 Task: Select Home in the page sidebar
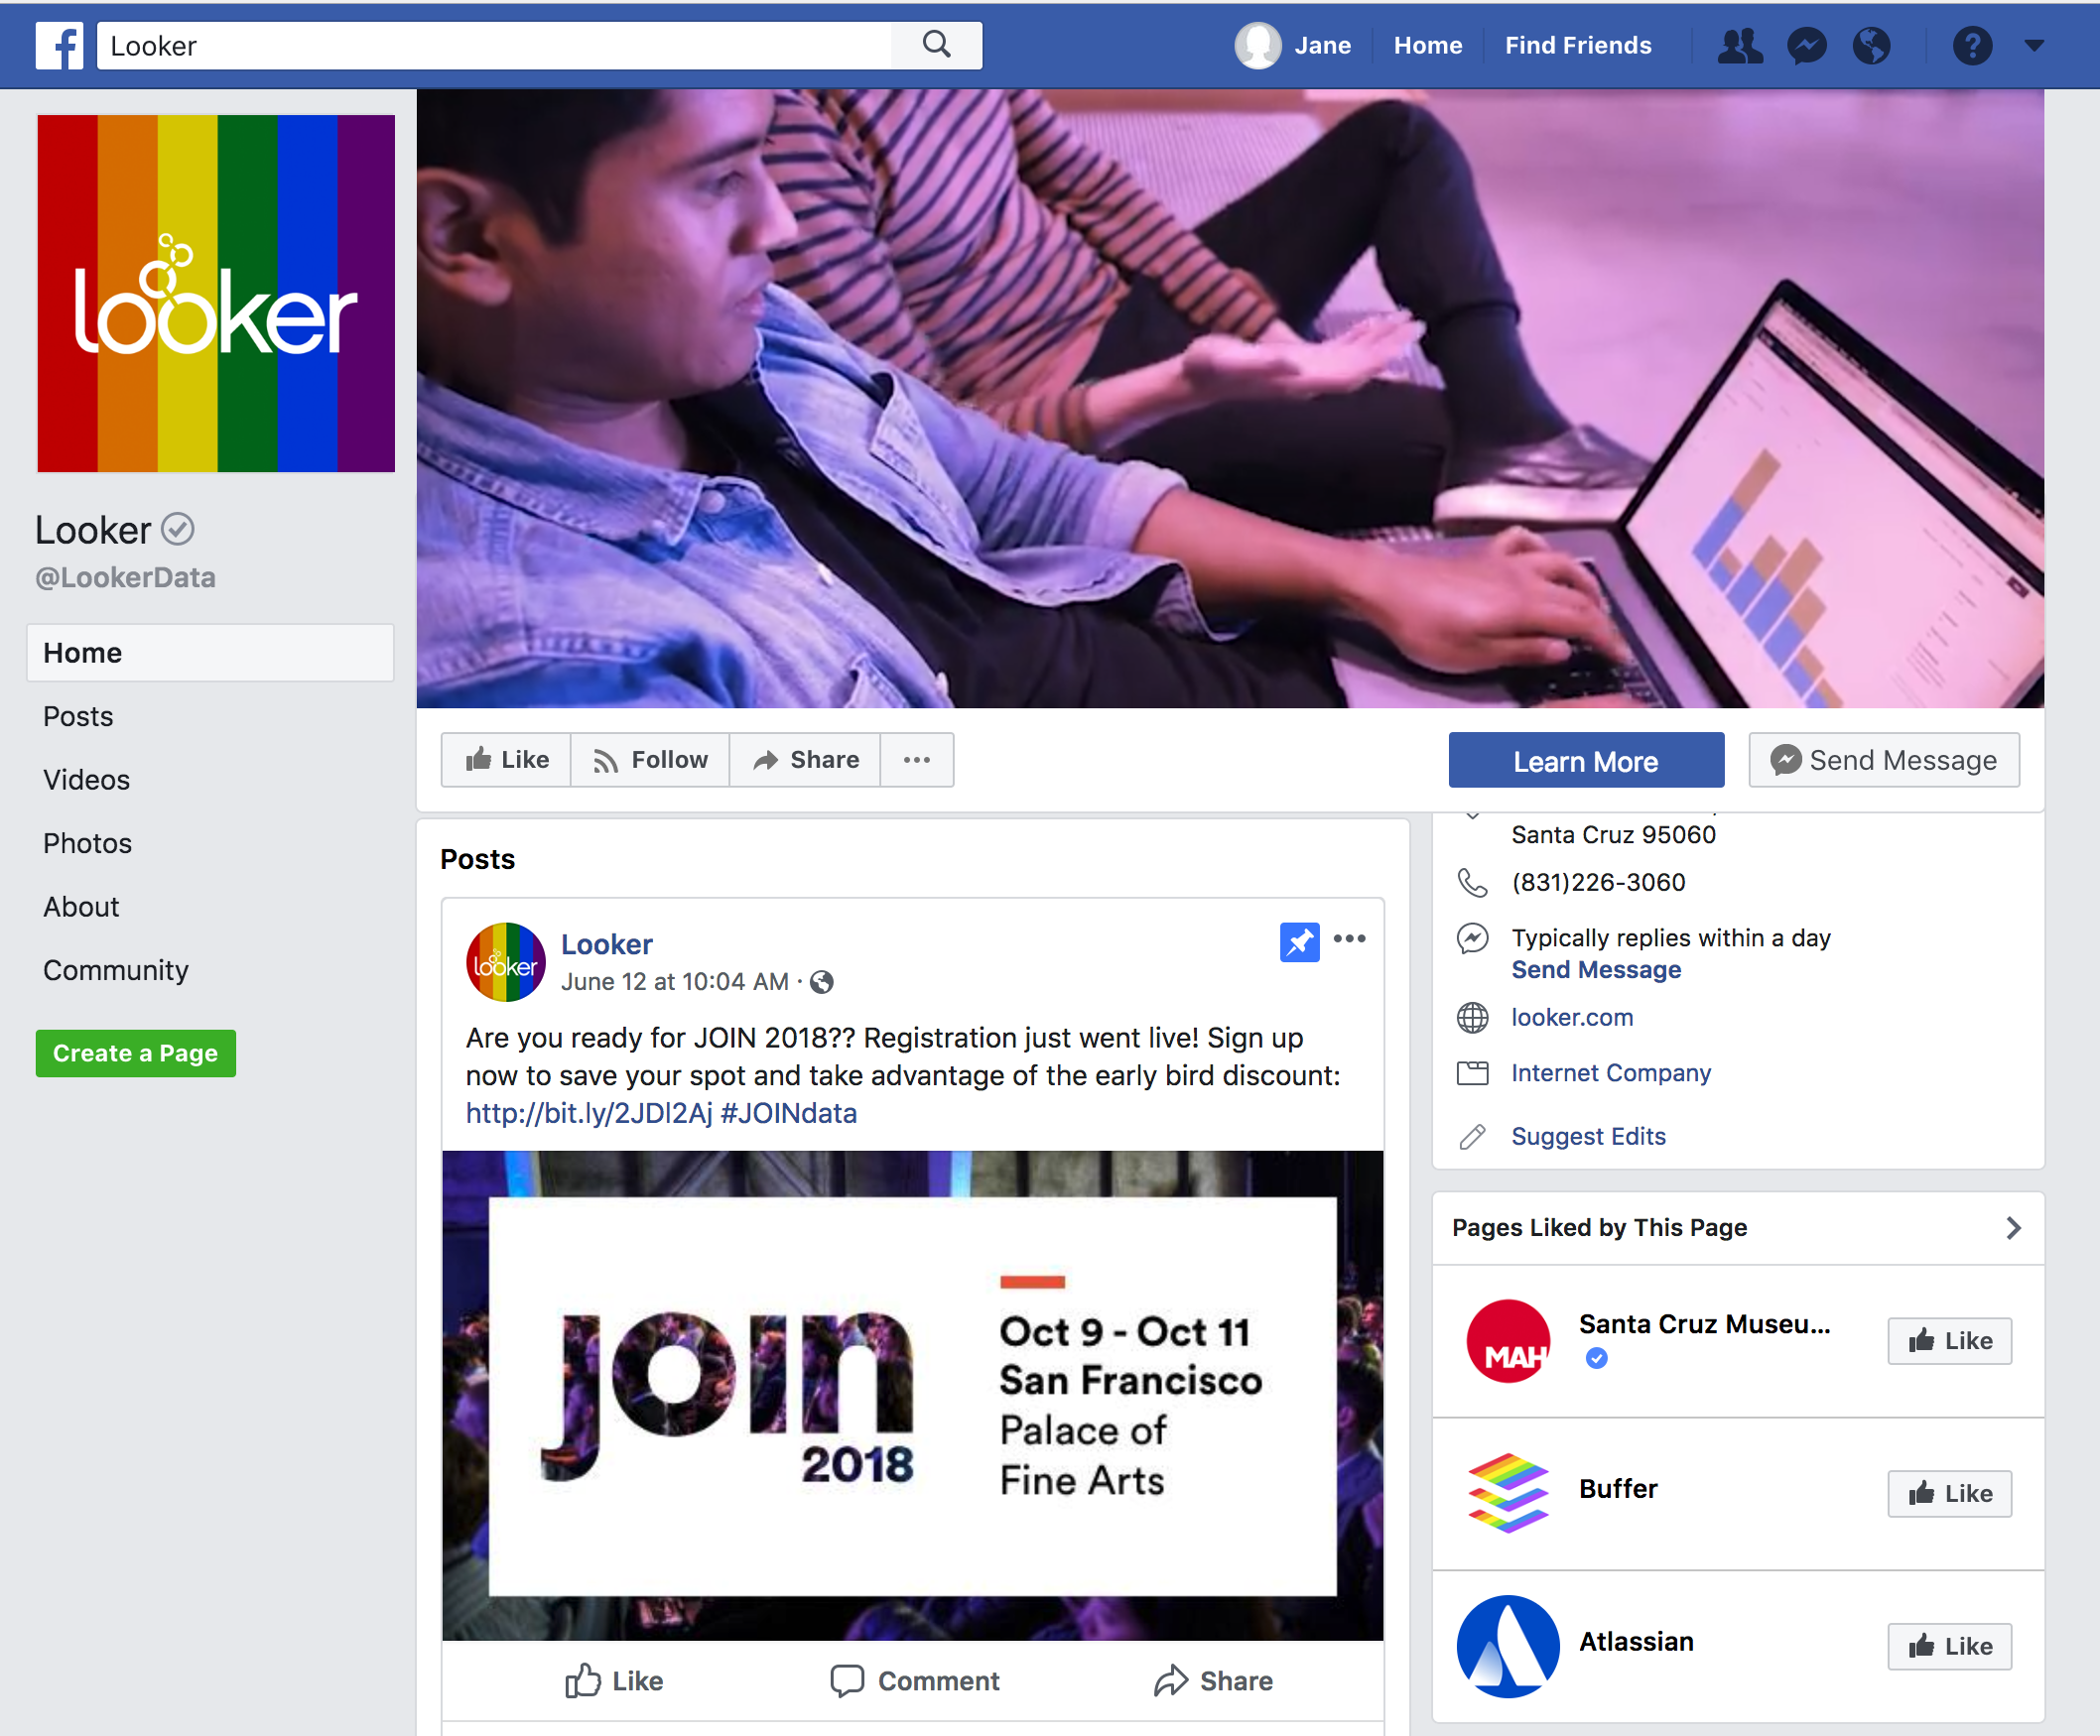point(210,653)
